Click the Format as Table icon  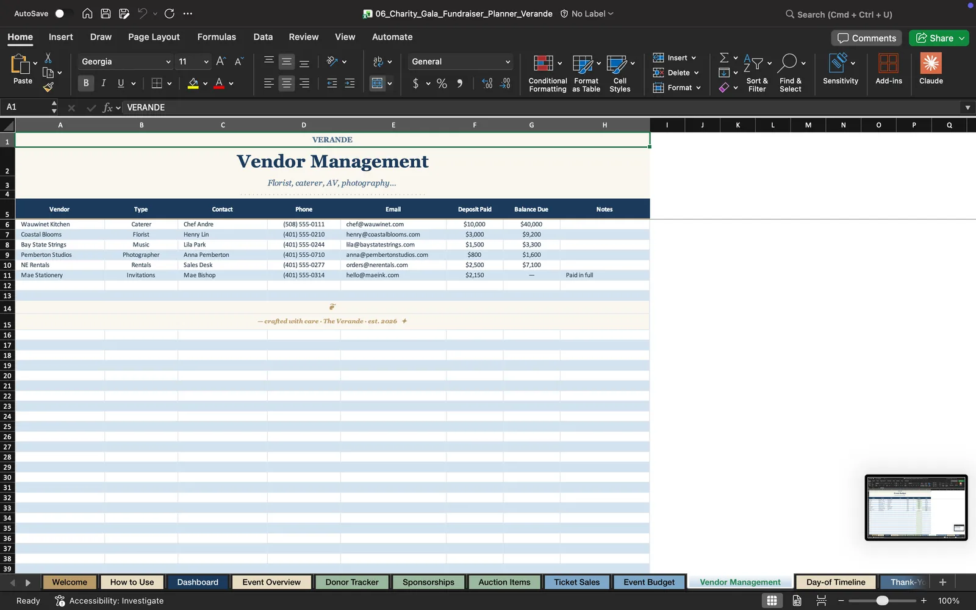[583, 63]
